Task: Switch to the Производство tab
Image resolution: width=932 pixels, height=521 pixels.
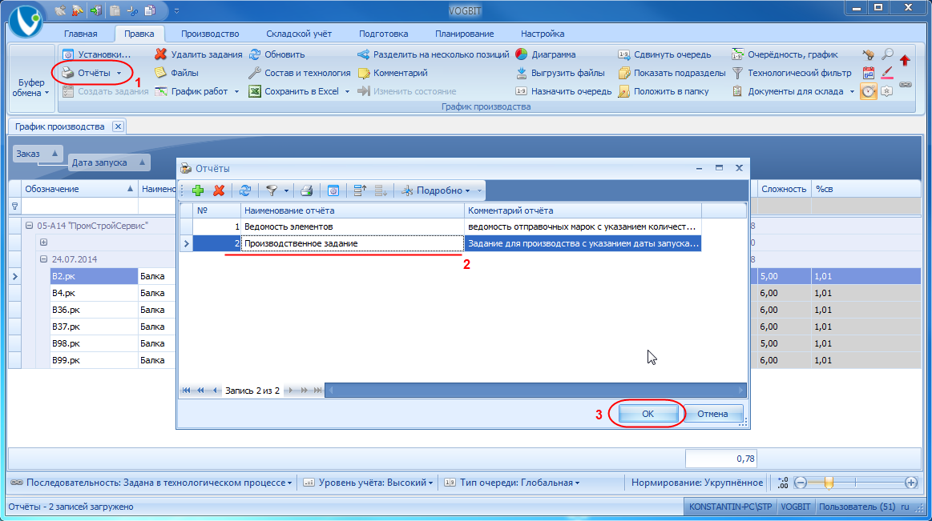Action: pos(210,34)
